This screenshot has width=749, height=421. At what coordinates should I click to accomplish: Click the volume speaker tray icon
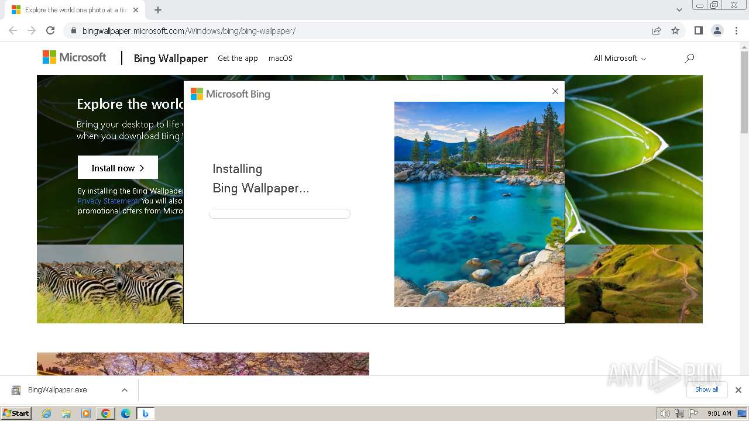(665, 413)
